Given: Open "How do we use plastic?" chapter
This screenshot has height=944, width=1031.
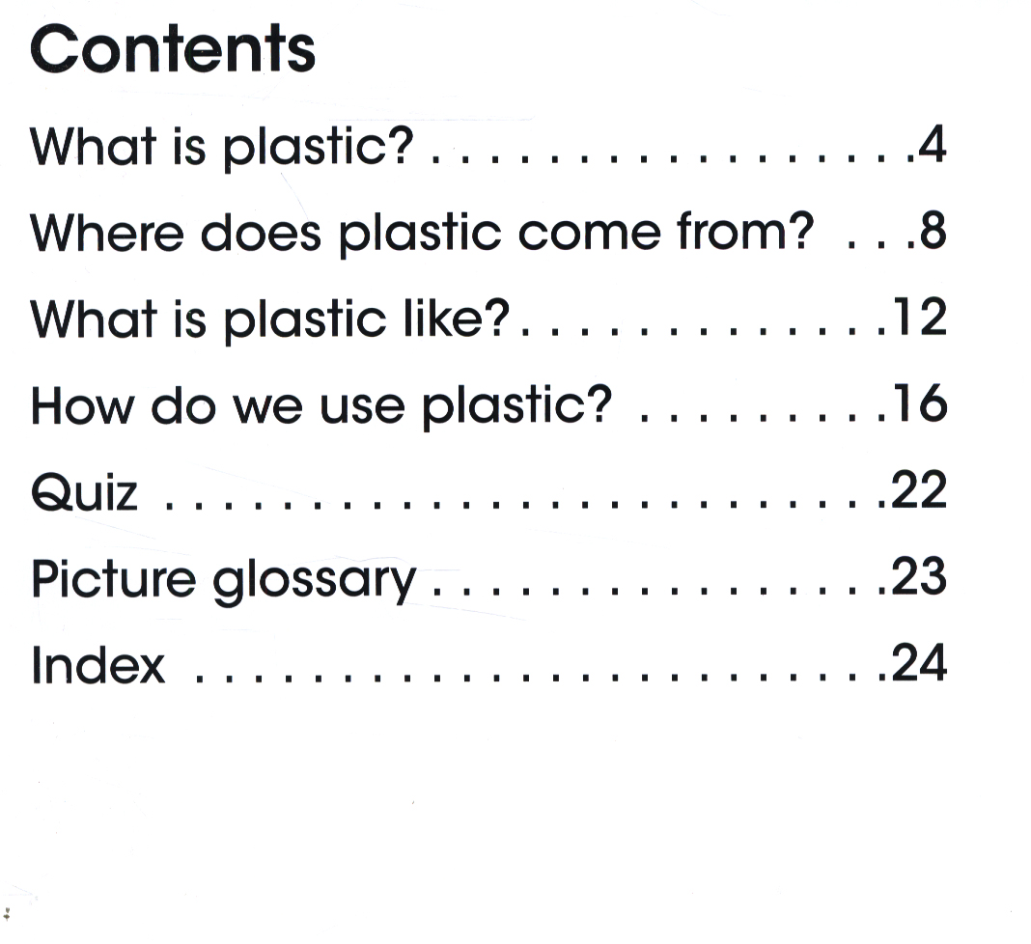Looking at the screenshot, I should [x=321, y=405].
